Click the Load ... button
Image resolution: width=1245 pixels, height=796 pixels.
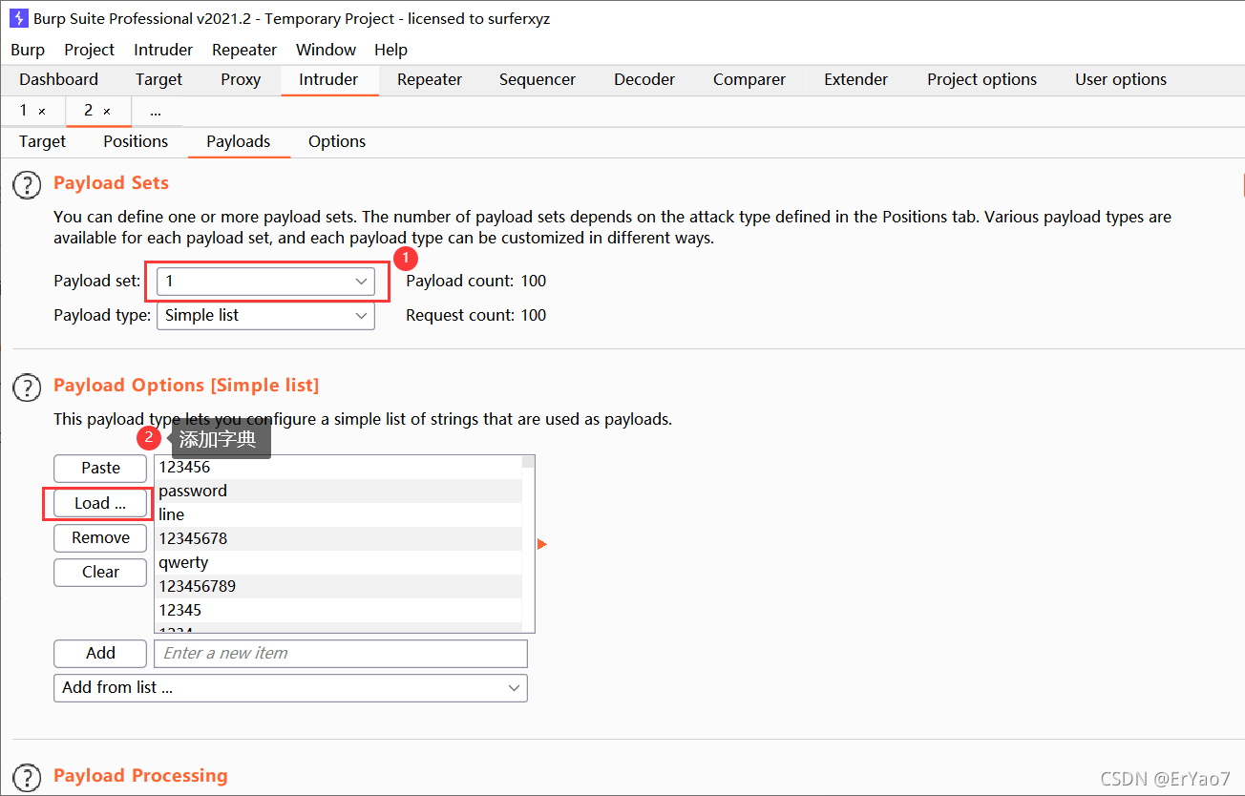pos(100,503)
